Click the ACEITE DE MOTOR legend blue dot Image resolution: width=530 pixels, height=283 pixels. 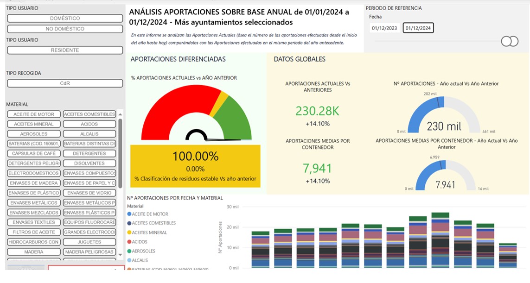pos(129,214)
